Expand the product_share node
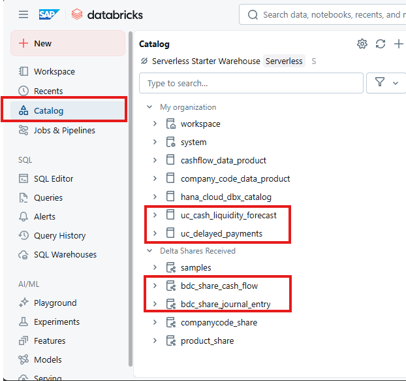 tap(155, 340)
